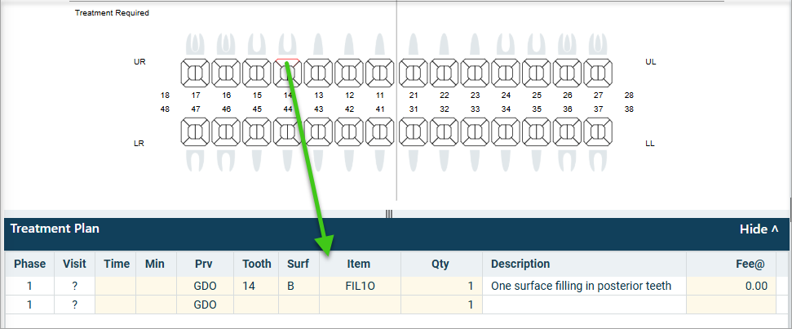Select upper left tooth 21 chart icon
This screenshot has width=792, height=329.
click(x=414, y=73)
